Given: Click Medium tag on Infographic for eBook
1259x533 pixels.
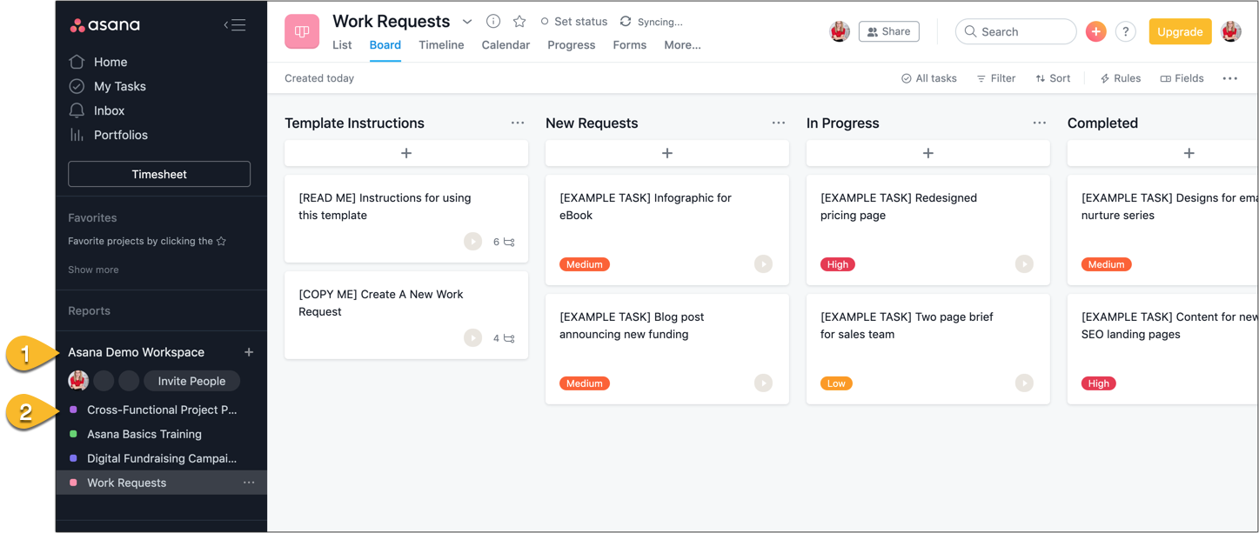Looking at the screenshot, I should (585, 264).
